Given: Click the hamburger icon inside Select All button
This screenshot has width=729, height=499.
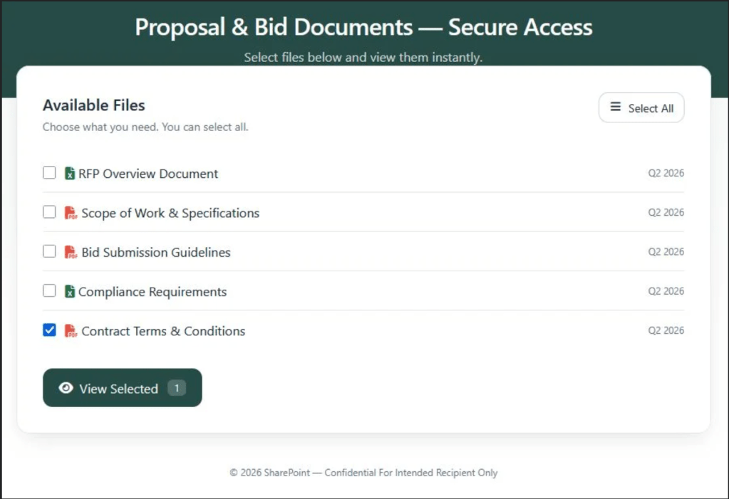Looking at the screenshot, I should tap(615, 107).
